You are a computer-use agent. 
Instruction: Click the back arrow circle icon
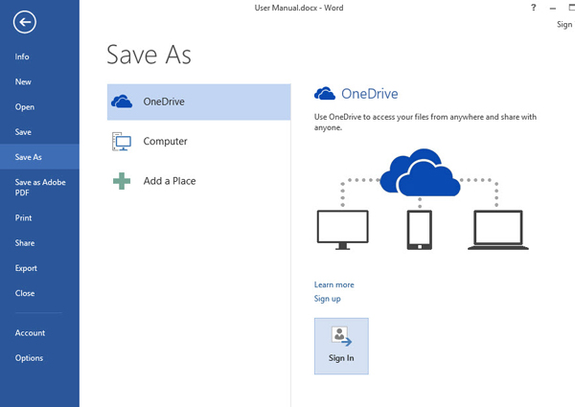(x=25, y=22)
